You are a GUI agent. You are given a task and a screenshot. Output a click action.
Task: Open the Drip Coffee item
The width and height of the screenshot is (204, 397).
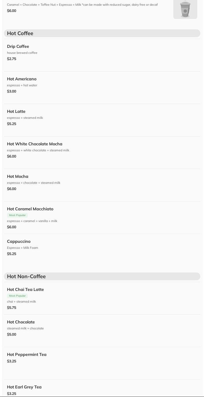tap(18, 47)
